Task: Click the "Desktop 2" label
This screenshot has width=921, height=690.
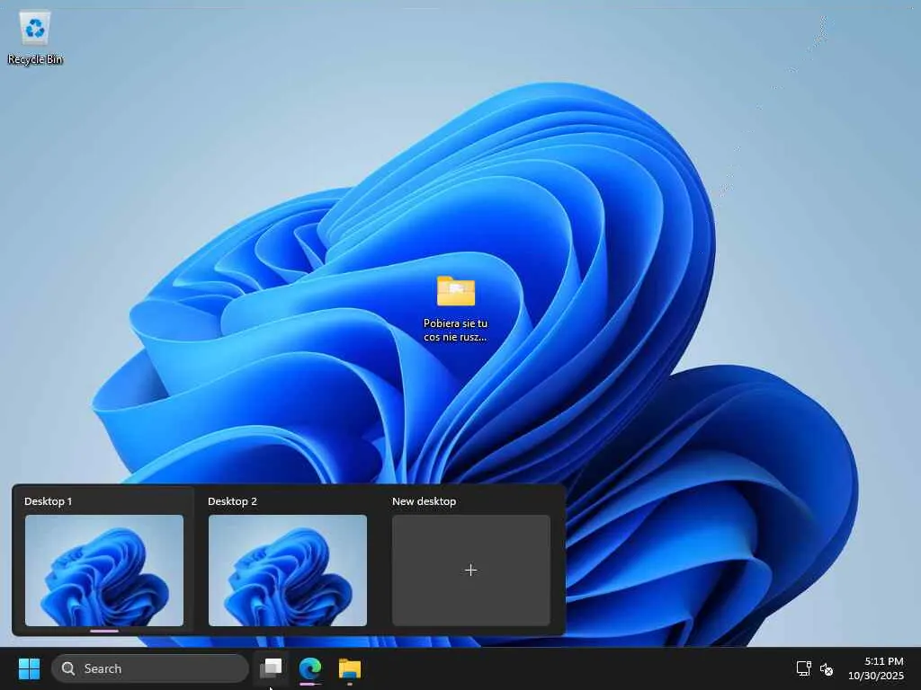Action: point(233,501)
